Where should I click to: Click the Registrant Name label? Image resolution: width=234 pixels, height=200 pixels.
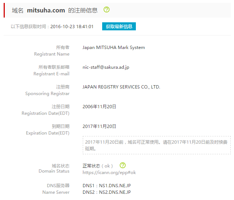point(52,54)
